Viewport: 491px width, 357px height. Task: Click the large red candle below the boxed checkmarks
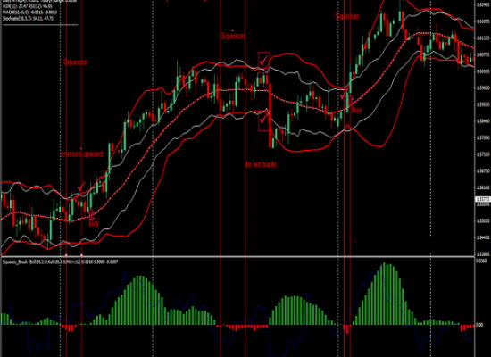tap(270, 115)
